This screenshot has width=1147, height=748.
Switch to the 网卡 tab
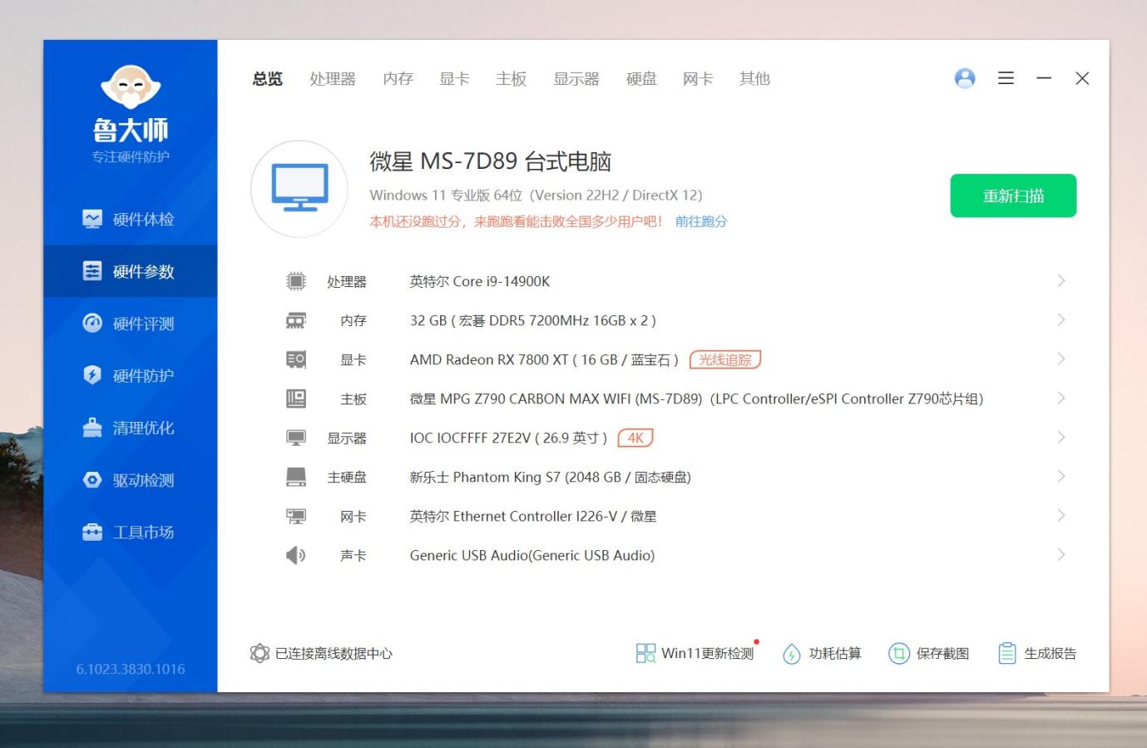698,79
